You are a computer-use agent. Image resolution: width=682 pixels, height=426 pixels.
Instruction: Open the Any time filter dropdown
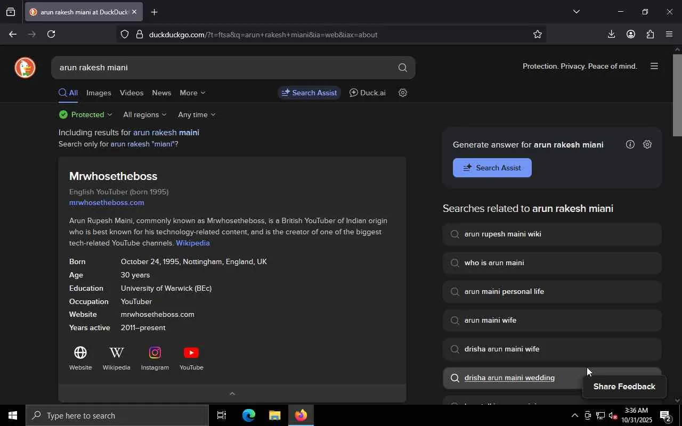point(197,114)
